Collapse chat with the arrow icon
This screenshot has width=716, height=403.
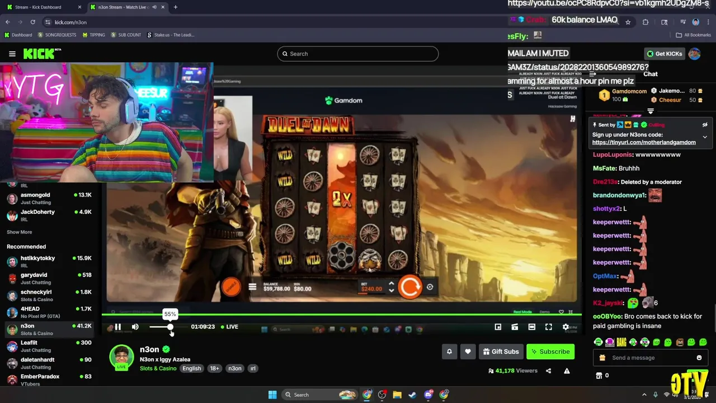593,74
